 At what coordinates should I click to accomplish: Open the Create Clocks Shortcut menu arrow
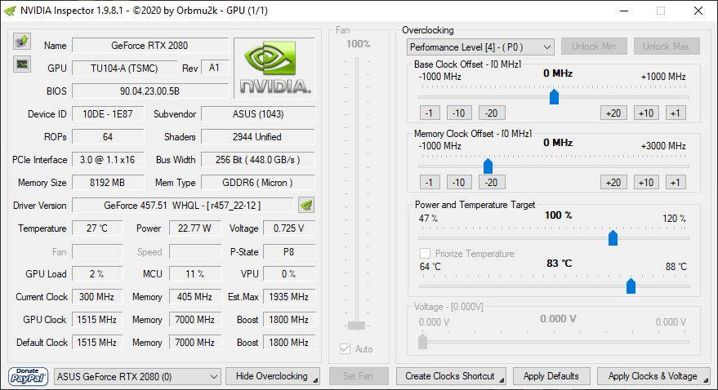click(x=502, y=380)
